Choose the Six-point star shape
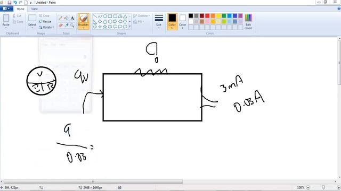Viewport: 341px width, 191px height. [110, 27]
